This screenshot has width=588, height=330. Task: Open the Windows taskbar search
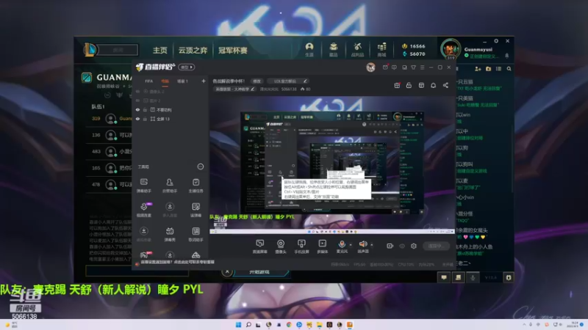(248, 324)
